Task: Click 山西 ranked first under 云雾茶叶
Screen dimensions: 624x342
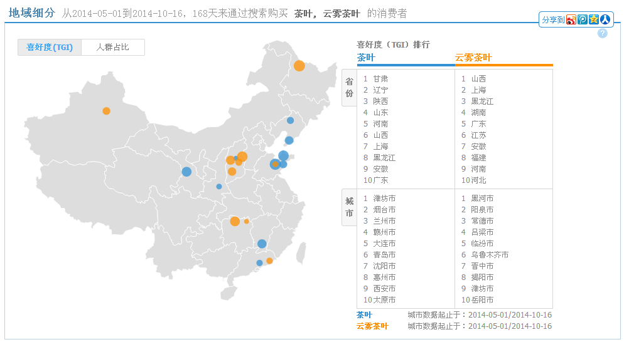Action: click(x=478, y=79)
